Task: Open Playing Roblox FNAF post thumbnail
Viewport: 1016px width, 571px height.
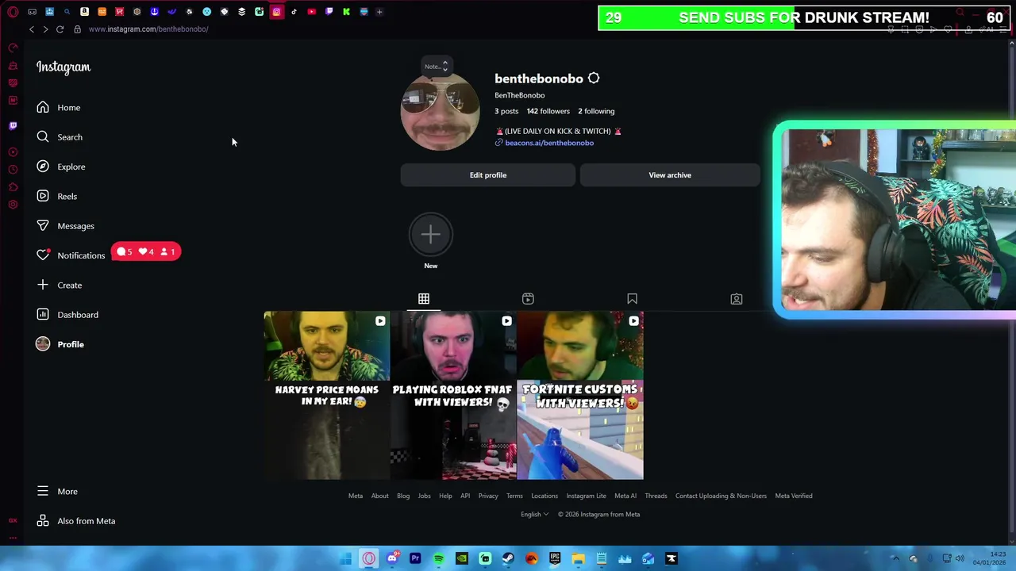Action: pyautogui.click(x=453, y=395)
